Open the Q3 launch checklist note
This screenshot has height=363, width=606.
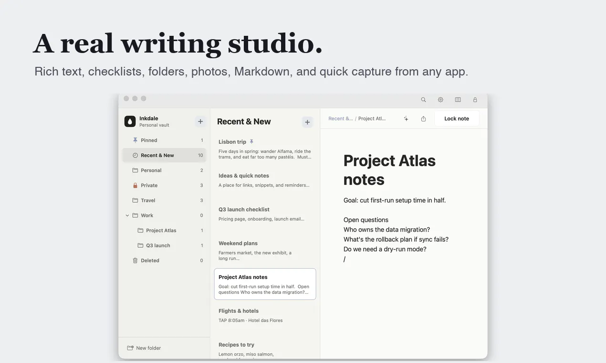265,216
